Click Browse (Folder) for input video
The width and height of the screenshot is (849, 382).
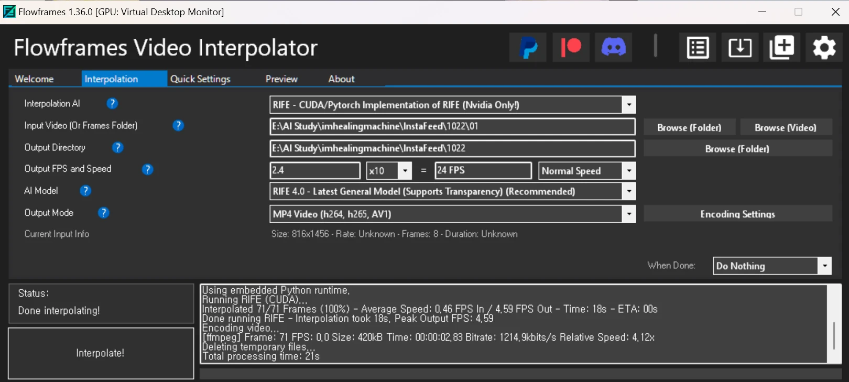689,127
